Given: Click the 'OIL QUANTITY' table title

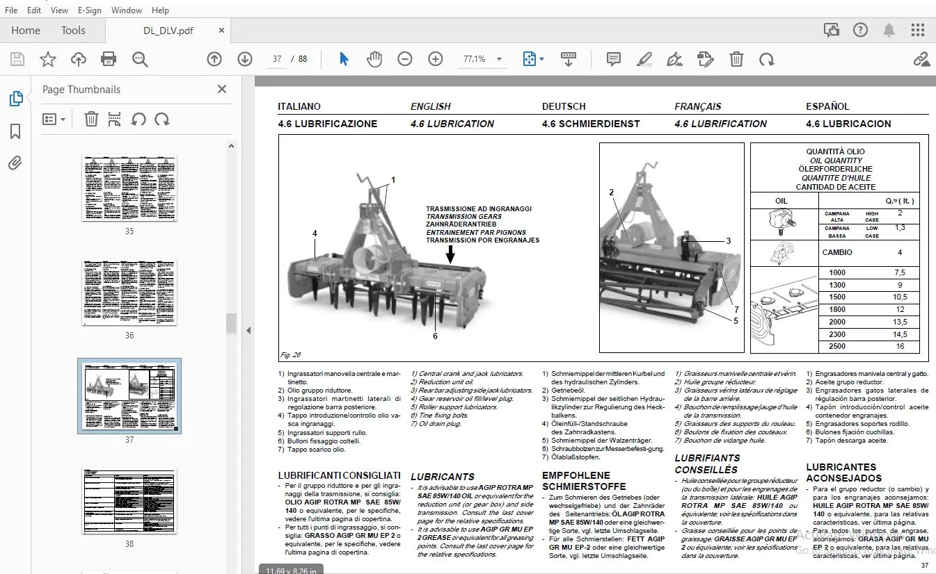Looking at the screenshot, I should (836, 161).
